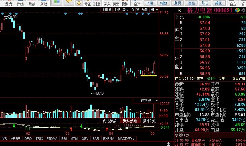The height and width of the screenshot is (146, 246).
Task: Click the 卖出 sell toolbar item
Action: pyautogui.click(x=116, y=4)
